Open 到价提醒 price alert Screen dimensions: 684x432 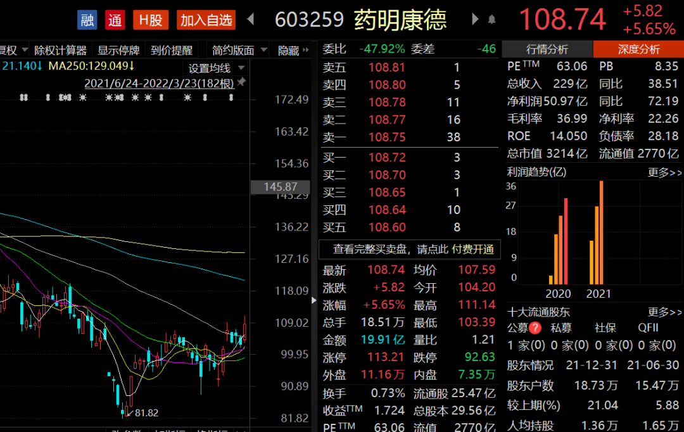pyautogui.click(x=172, y=51)
